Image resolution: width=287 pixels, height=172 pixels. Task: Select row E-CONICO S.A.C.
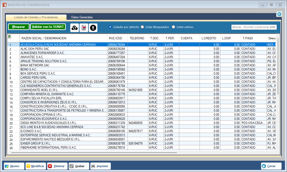141,131
